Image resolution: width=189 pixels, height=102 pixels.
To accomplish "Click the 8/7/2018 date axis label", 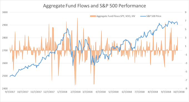I will [153, 92].
